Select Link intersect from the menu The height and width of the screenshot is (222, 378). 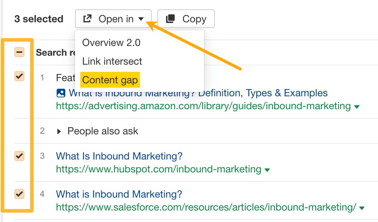(112, 61)
